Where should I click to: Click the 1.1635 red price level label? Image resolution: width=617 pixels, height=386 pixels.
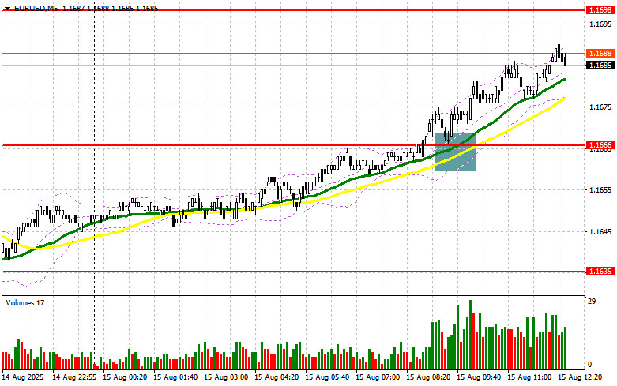point(600,272)
